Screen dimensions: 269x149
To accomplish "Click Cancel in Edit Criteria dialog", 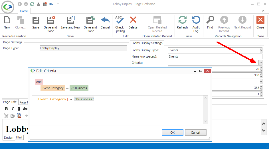I will coord(196,132).
